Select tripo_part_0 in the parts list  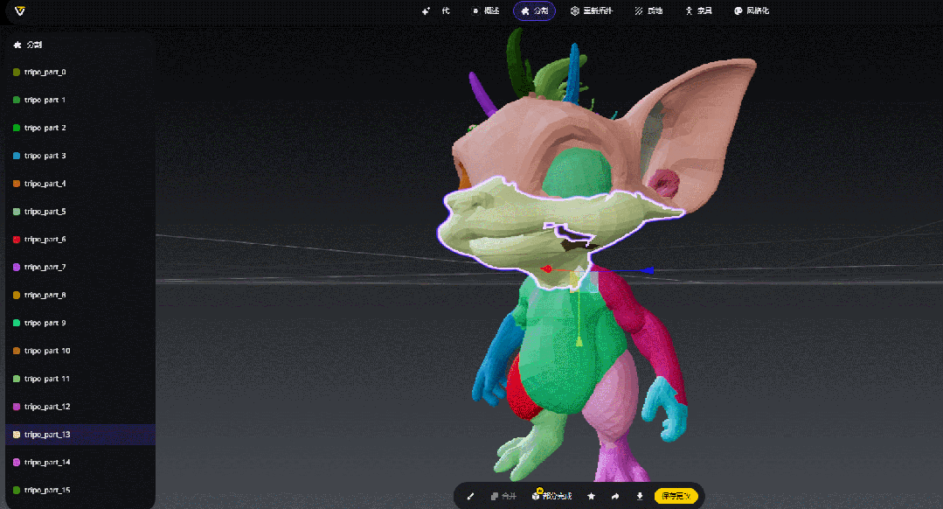click(45, 72)
